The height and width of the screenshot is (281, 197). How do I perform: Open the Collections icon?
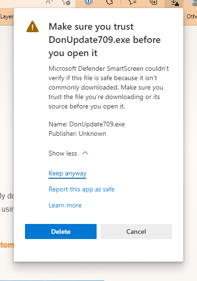(x=153, y=2)
